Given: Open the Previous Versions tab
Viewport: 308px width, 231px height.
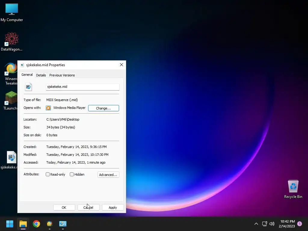Looking at the screenshot, I should (62, 75).
